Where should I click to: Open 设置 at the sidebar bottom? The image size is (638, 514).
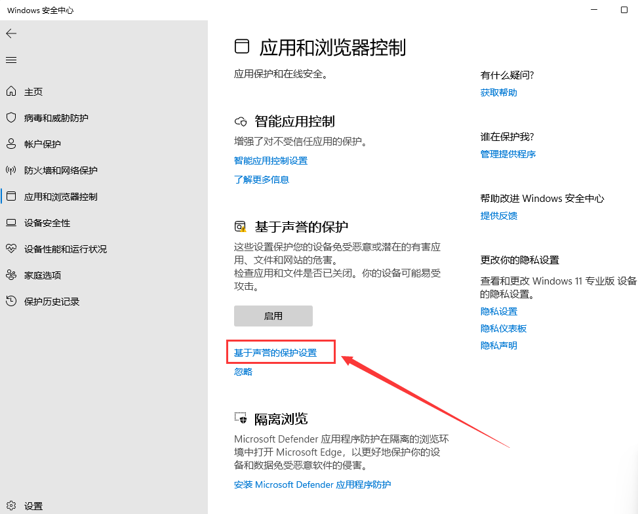pyautogui.click(x=33, y=506)
